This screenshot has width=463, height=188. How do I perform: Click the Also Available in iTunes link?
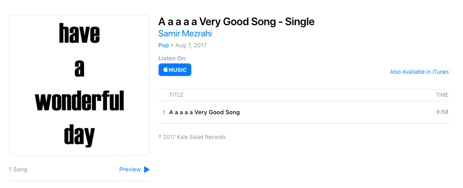pos(419,72)
